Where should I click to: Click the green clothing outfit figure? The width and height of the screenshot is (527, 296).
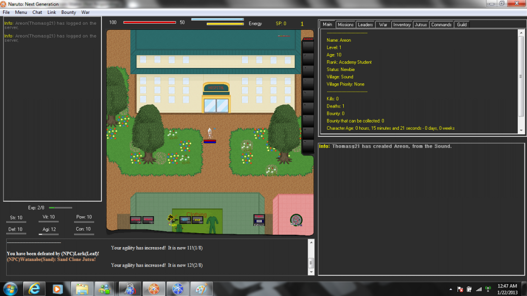tap(212, 225)
